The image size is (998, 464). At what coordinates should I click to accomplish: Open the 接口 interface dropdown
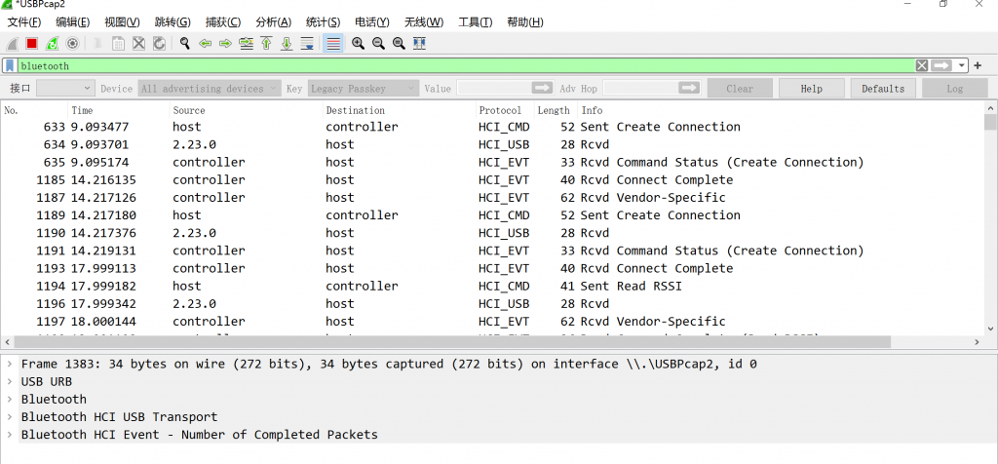64,89
